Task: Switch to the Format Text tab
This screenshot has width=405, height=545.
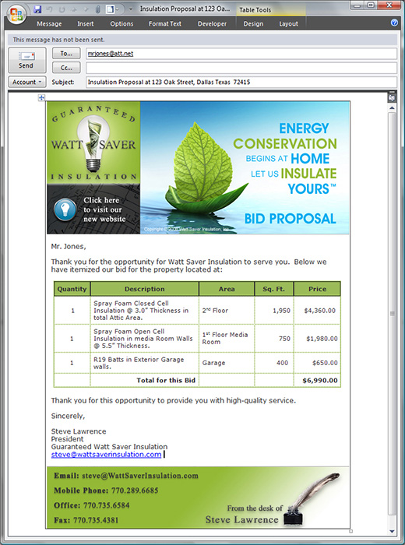Action: [165, 23]
